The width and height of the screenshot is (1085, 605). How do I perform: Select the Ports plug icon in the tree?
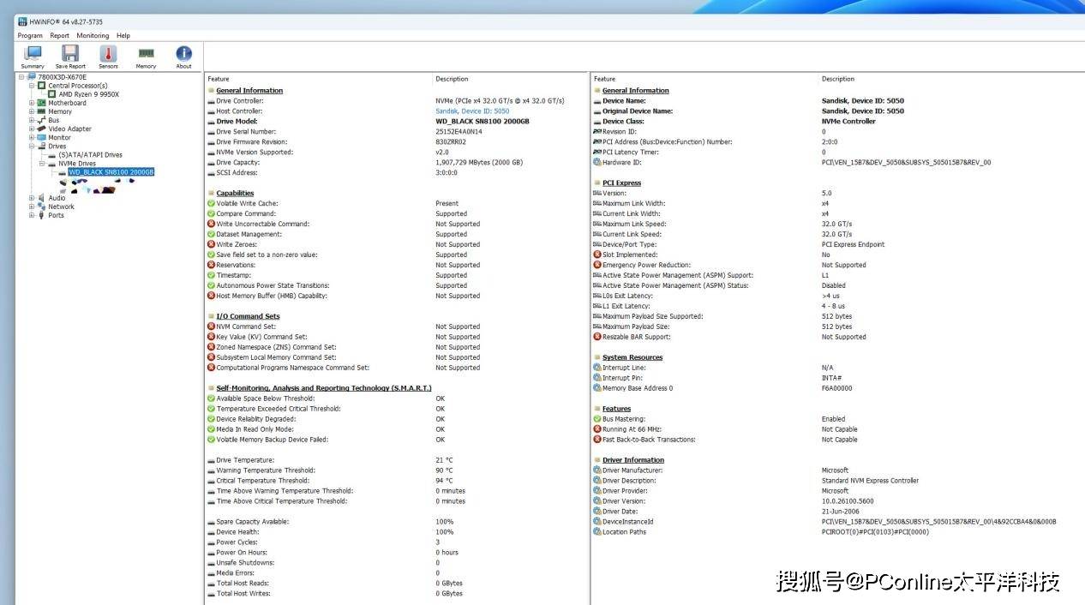click(41, 215)
